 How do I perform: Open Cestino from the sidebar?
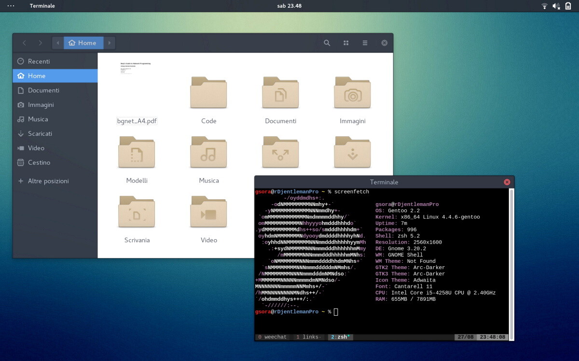39,162
